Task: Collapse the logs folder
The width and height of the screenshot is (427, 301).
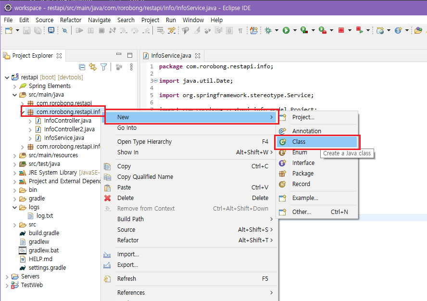Action: click(x=15, y=207)
